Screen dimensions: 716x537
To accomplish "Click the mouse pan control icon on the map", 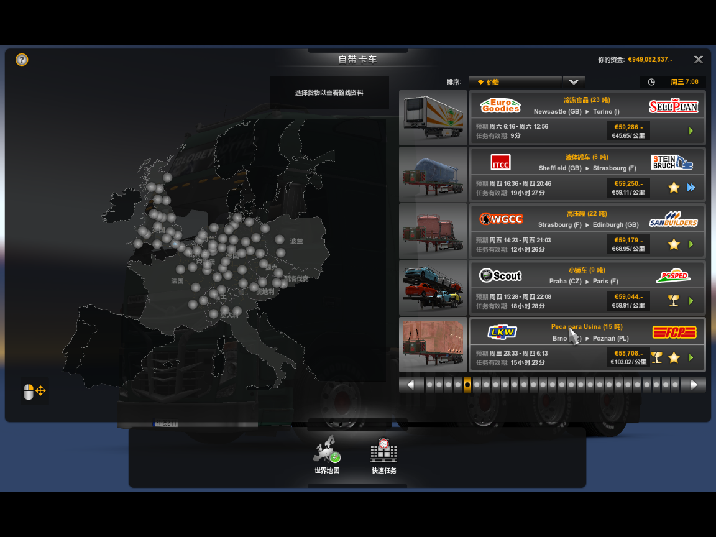I will pos(34,391).
